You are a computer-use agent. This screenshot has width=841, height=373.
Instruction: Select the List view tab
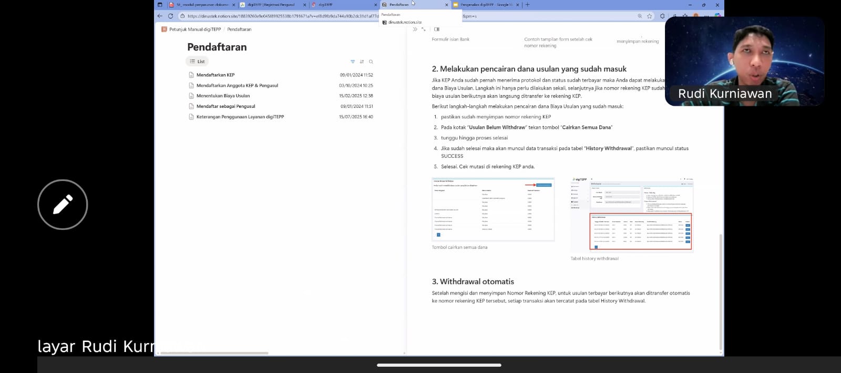pos(197,62)
